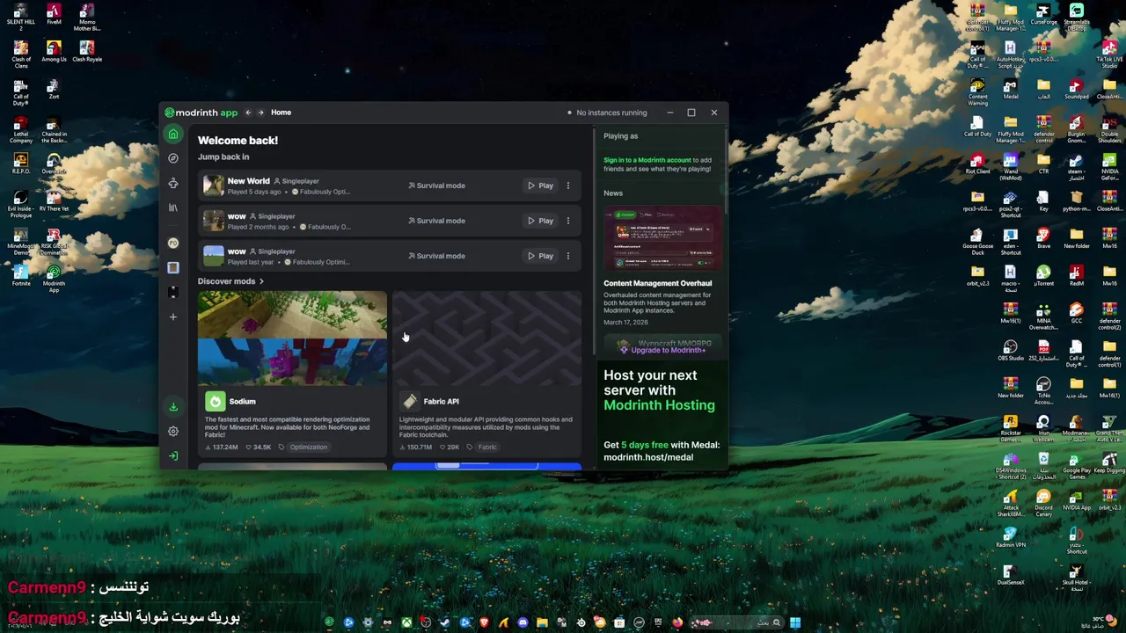The height and width of the screenshot is (633, 1126).
Task: Open File Explorer from the taskbar
Action: point(542,622)
